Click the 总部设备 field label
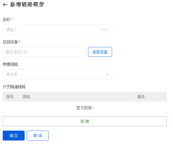This screenshot has width=173, height=144. tap(10, 42)
